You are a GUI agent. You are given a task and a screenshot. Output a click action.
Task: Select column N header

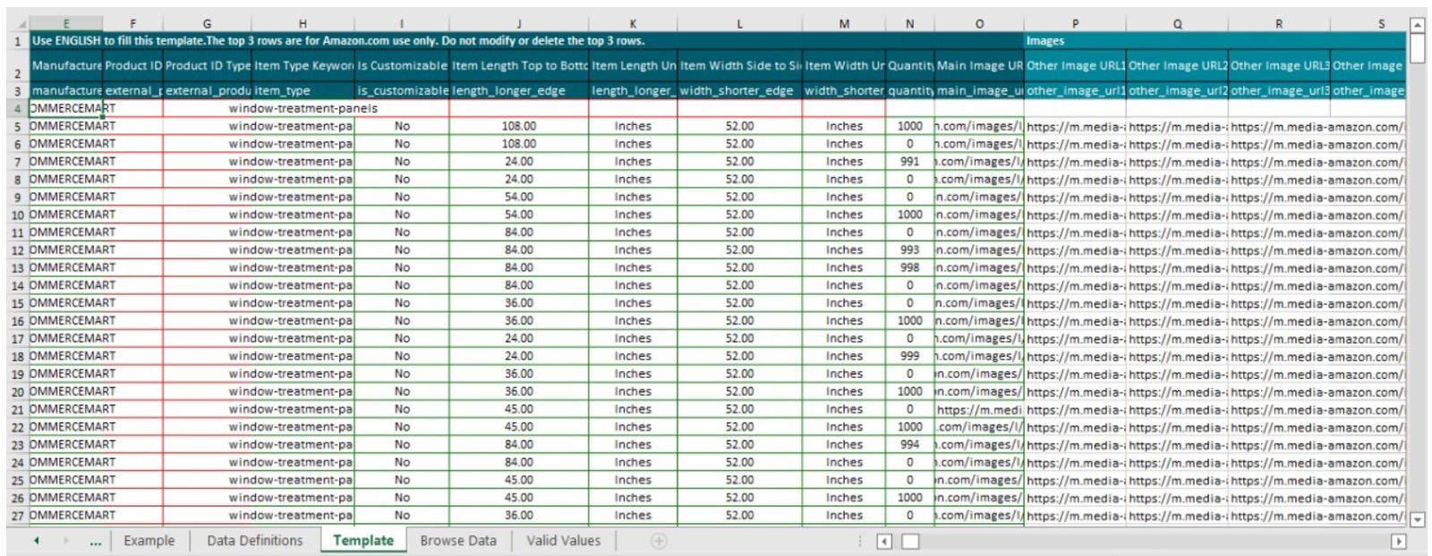(x=910, y=24)
